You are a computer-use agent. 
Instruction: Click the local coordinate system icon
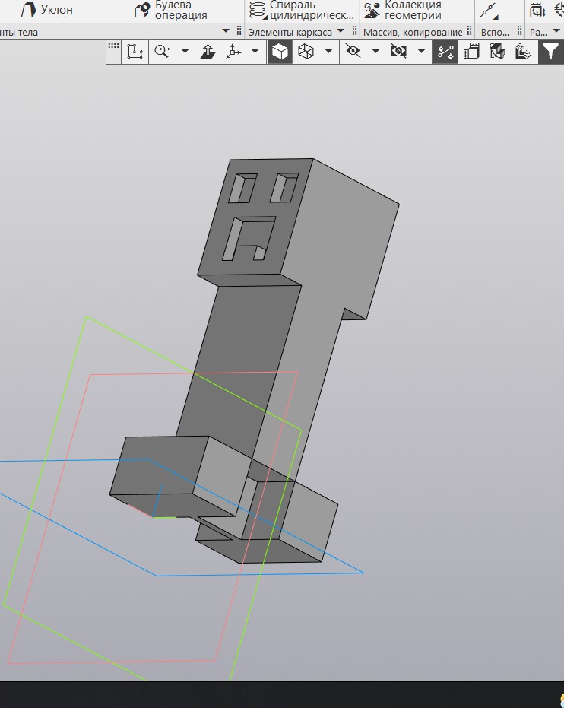click(x=135, y=52)
